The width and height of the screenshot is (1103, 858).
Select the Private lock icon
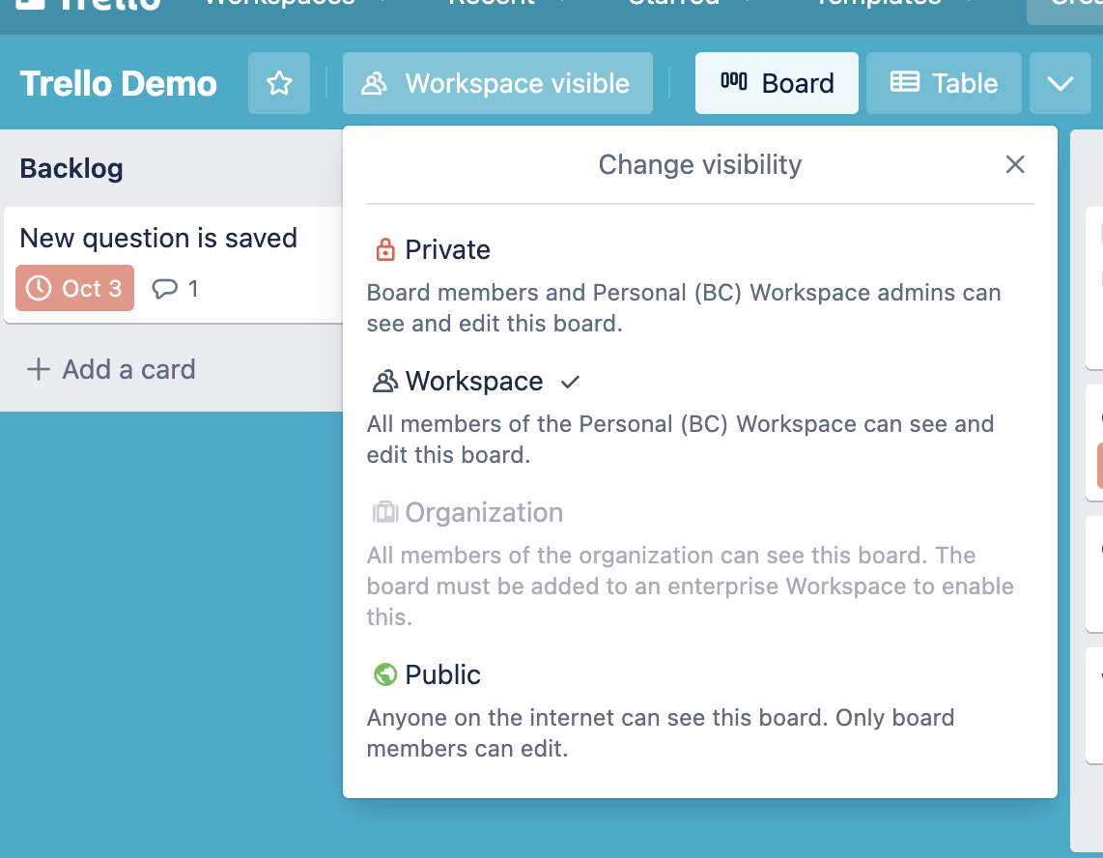[384, 248]
